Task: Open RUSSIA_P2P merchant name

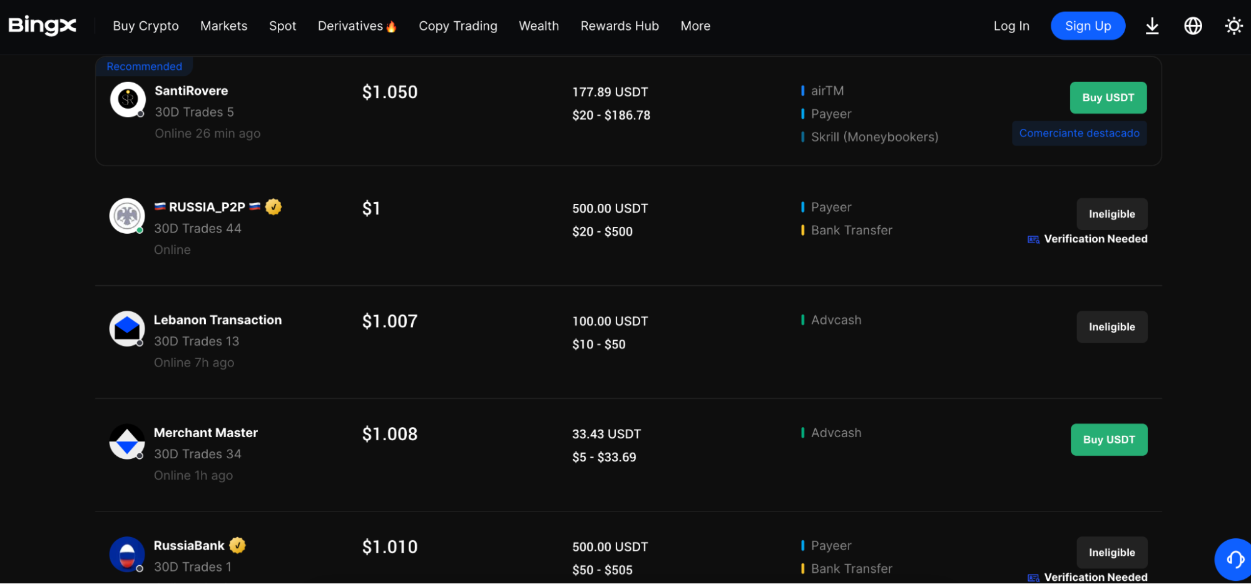Action: [207, 207]
